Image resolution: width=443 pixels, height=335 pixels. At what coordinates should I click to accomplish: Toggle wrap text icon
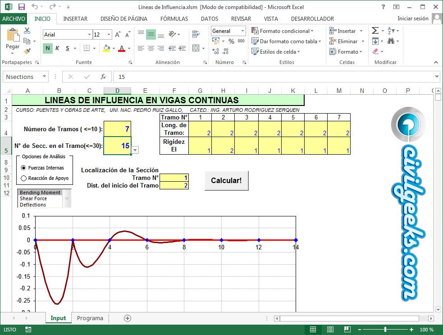pyautogui.click(x=196, y=34)
